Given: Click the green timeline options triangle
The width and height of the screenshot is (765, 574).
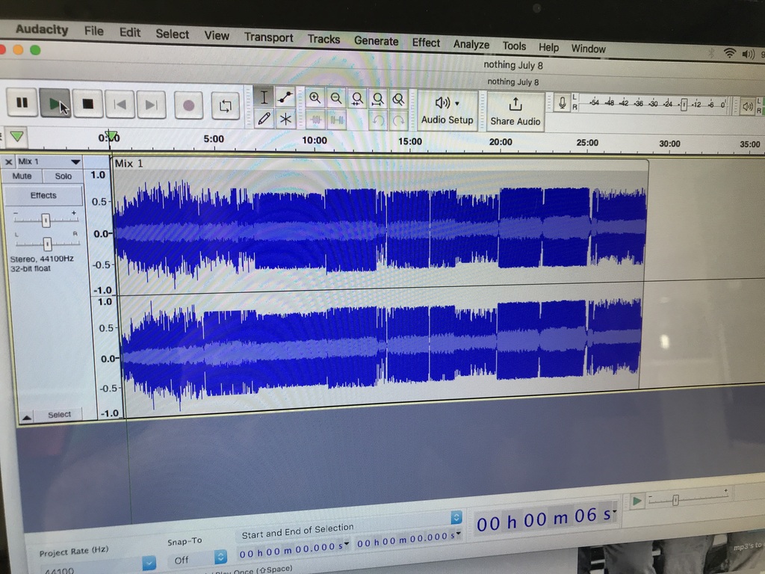Looking at the screenshot, I should (17, 136).
